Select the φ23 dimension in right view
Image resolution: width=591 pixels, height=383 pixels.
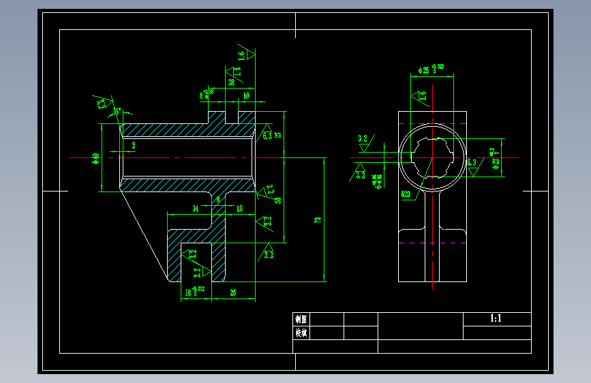point(494,159)
